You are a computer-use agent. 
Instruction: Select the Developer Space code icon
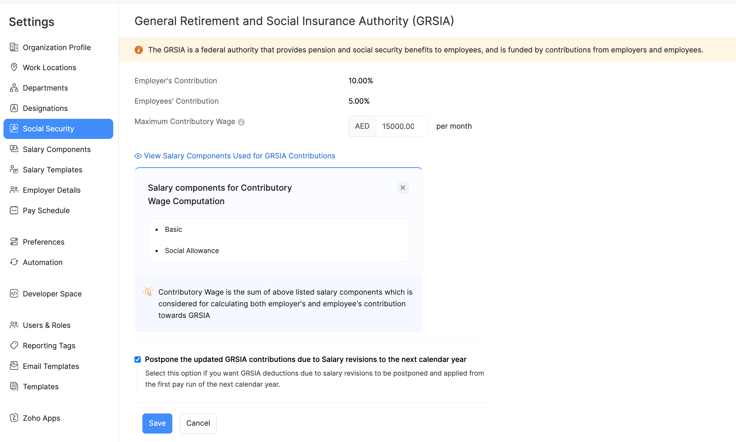[14, 294]
